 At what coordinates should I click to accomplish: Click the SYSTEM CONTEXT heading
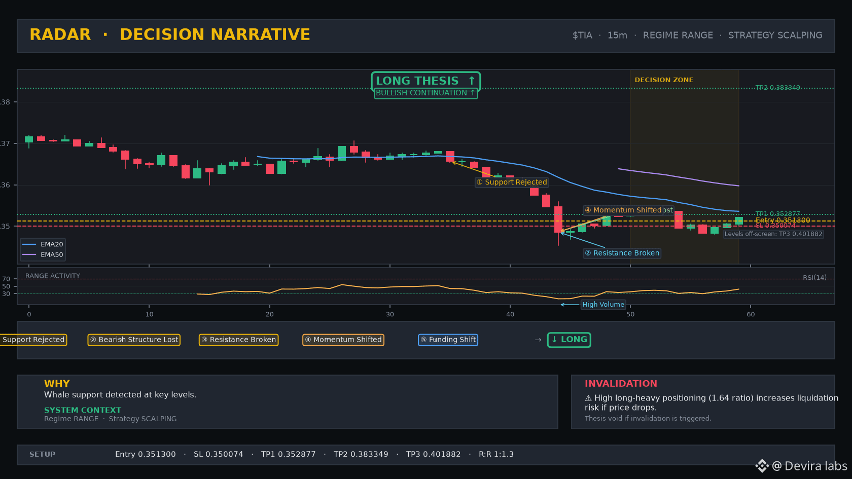coord(83,410)
